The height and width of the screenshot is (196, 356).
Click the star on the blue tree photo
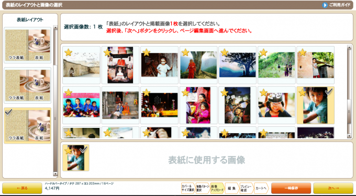[224, 52]
